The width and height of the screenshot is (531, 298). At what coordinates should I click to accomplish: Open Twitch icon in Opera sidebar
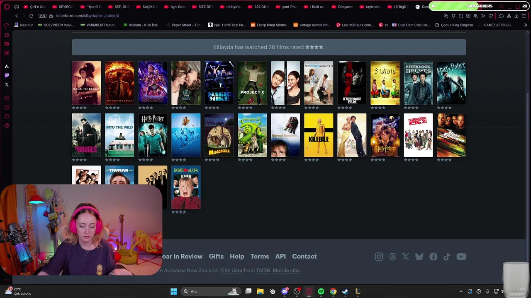coord(7,75)
